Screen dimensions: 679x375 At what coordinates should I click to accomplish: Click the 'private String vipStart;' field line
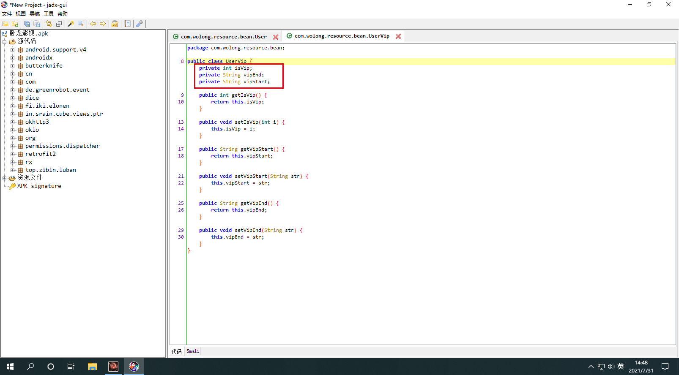(234, 82)
